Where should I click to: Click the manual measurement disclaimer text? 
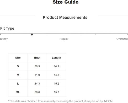(x=61, y=101)
